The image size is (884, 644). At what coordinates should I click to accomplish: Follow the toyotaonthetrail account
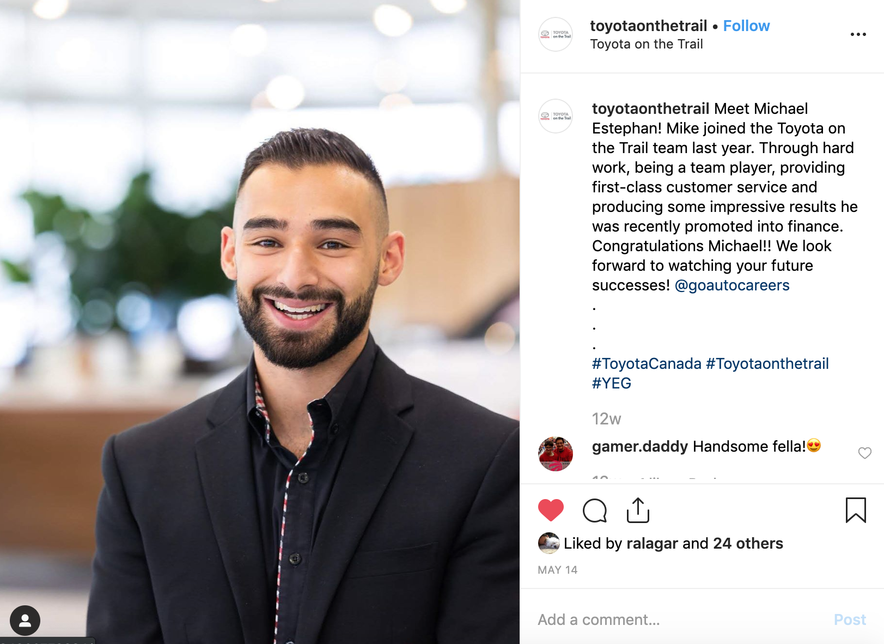[x=746, y=26]
